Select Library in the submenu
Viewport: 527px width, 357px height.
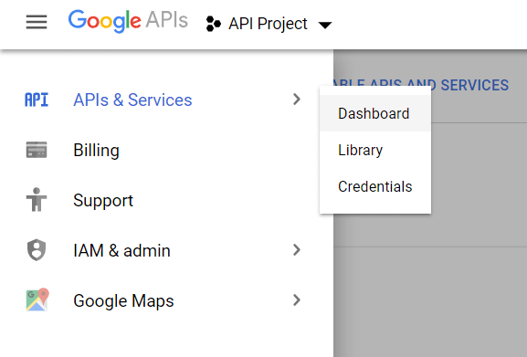coord(375,150)
